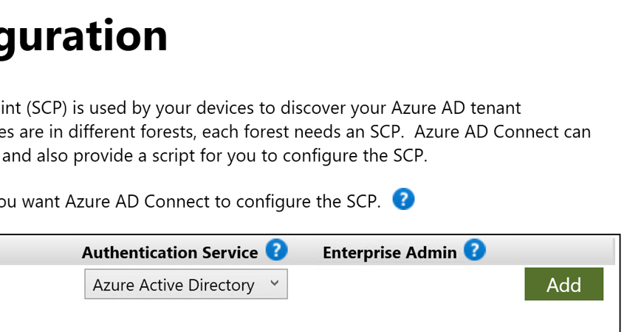644x332 pixels.
Task: Click the Authentication Service column header
Action: 170,252
